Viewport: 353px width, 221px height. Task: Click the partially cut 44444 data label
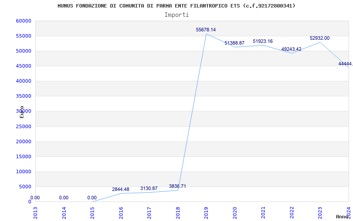point(345,64)
